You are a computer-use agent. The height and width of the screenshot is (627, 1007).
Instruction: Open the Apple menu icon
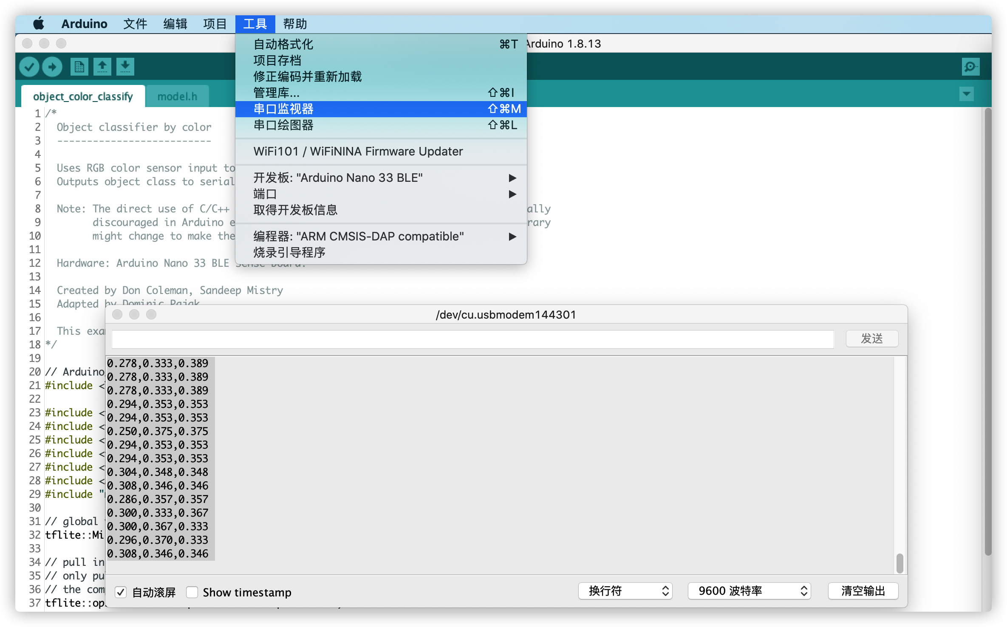(39, 24)
